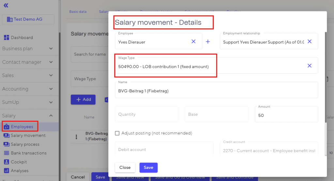This screenshot has width=334, height=181.
Task: Open the Dashboard from sidebar
Action: point(22,38)
